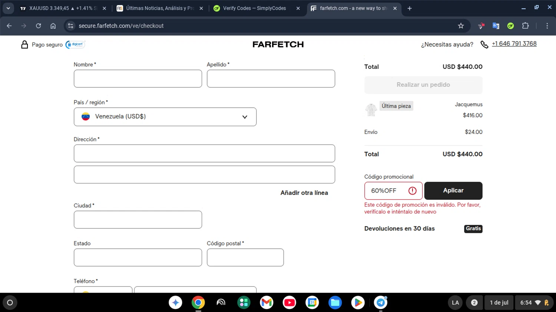
Task: Click Devoluciones en 30 días text
Action: click(400, 229)
